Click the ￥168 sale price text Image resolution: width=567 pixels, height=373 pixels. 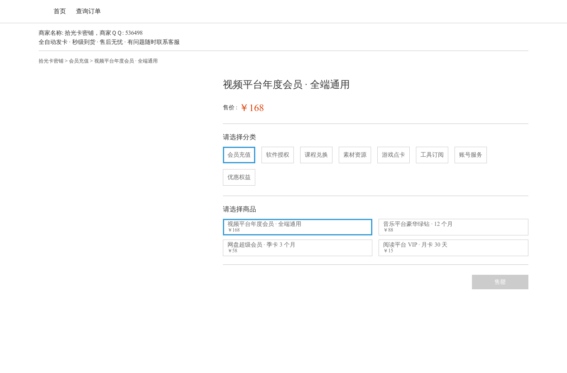pos(252,108)
